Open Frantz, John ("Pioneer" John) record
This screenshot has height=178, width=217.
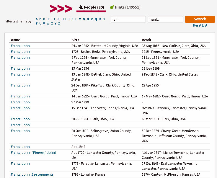tap(33, 153)
